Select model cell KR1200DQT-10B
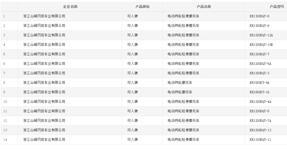 point(261,45)
